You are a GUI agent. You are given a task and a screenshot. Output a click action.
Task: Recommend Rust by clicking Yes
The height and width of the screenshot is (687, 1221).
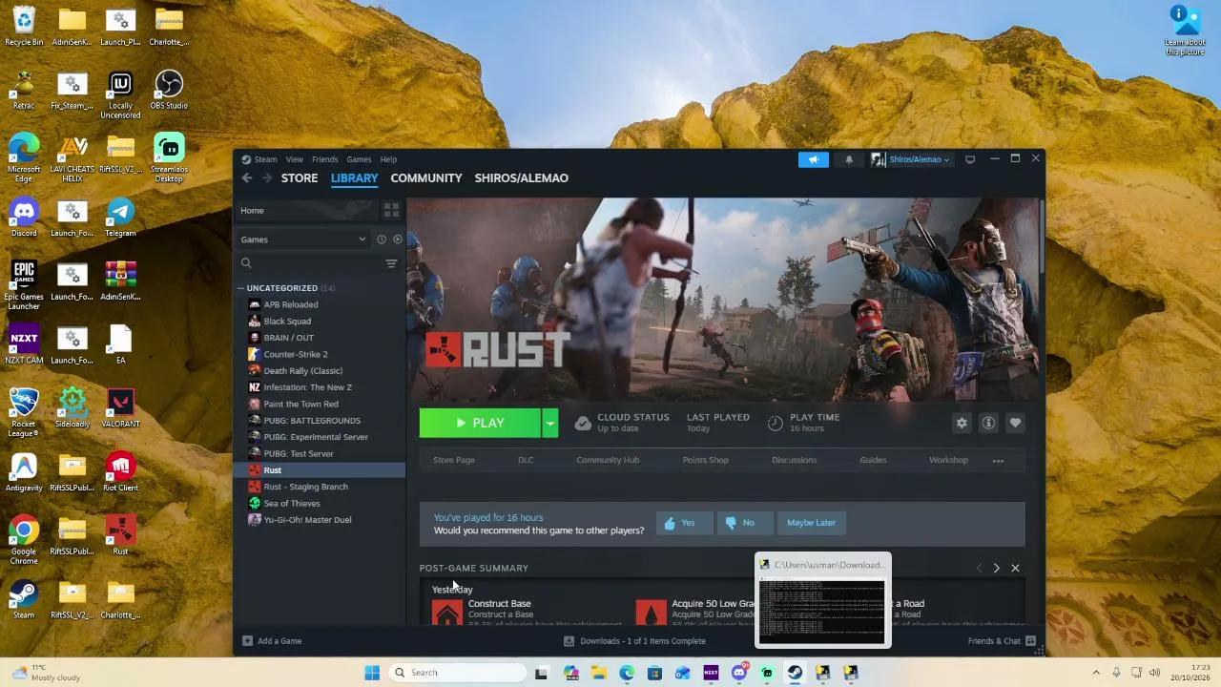tap(684, 523)
